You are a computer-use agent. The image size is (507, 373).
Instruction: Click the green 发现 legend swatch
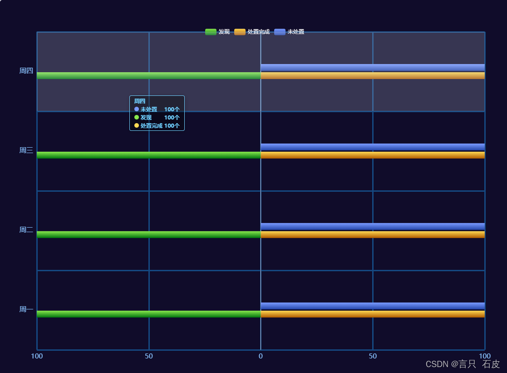211,32
